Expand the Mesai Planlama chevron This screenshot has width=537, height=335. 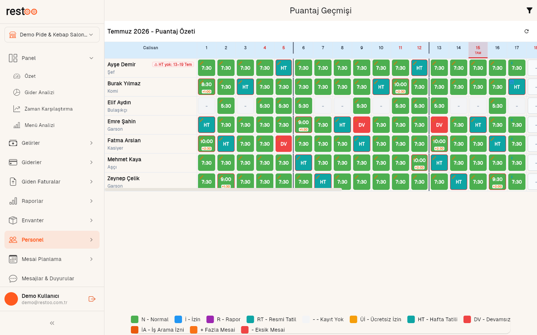91,259
